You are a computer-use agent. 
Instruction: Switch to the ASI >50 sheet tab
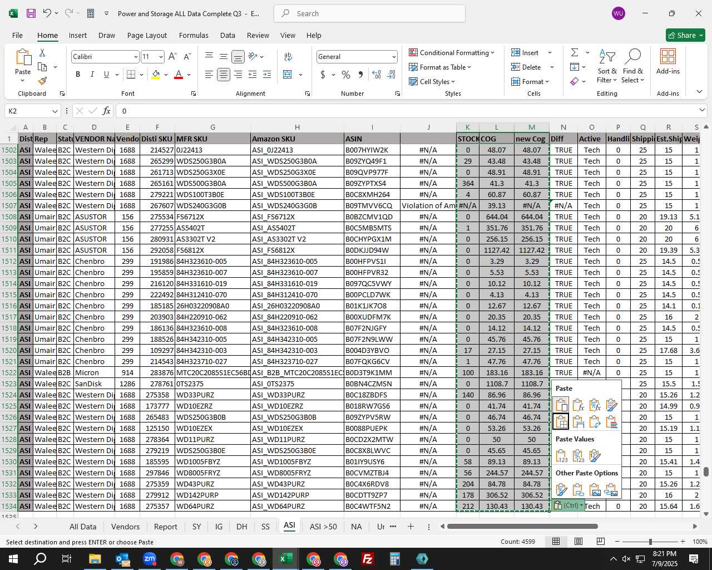pos(323,527)
